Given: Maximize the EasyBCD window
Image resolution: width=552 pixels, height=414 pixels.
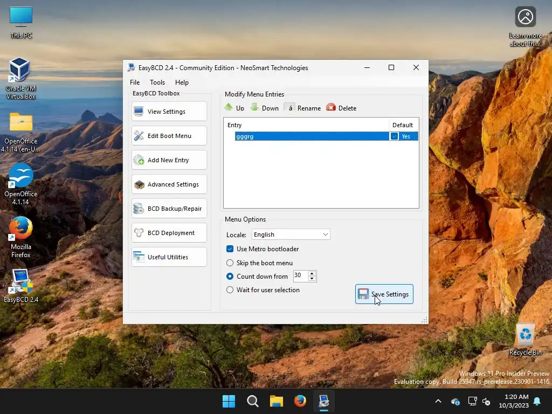Looking at the screenshot, I should click(391, 67).
